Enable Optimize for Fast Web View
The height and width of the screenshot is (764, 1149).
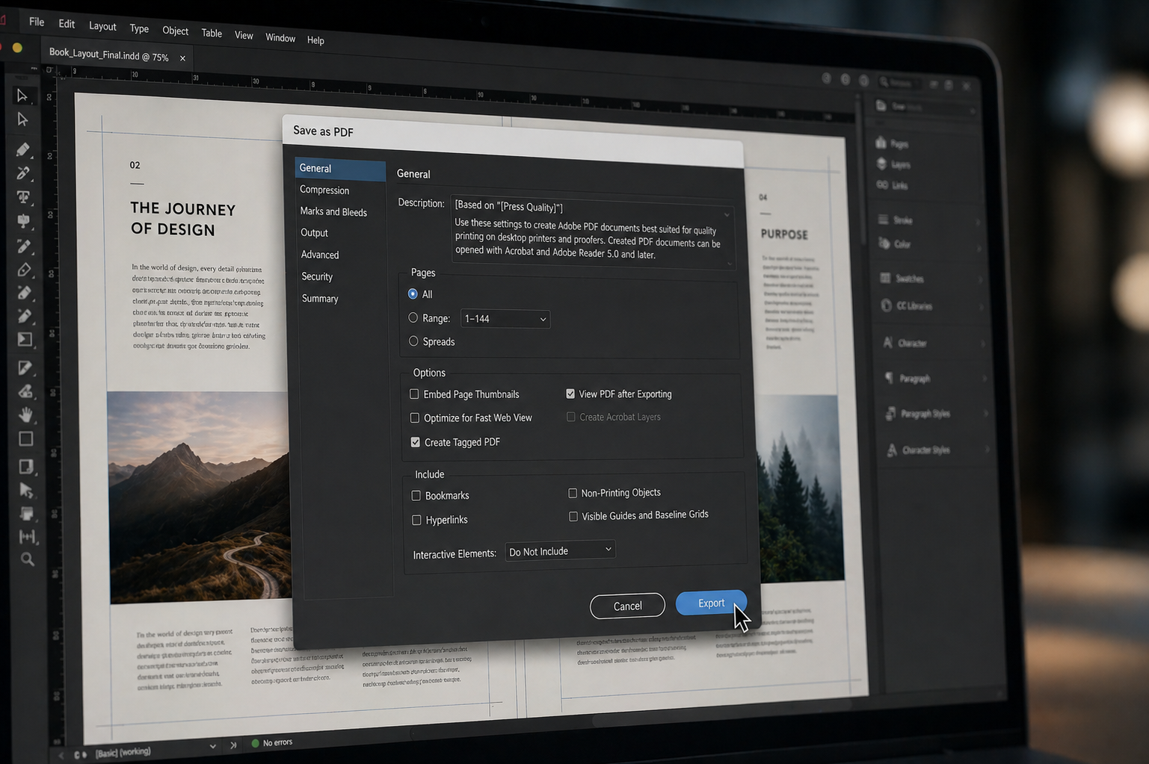point(415,418)
